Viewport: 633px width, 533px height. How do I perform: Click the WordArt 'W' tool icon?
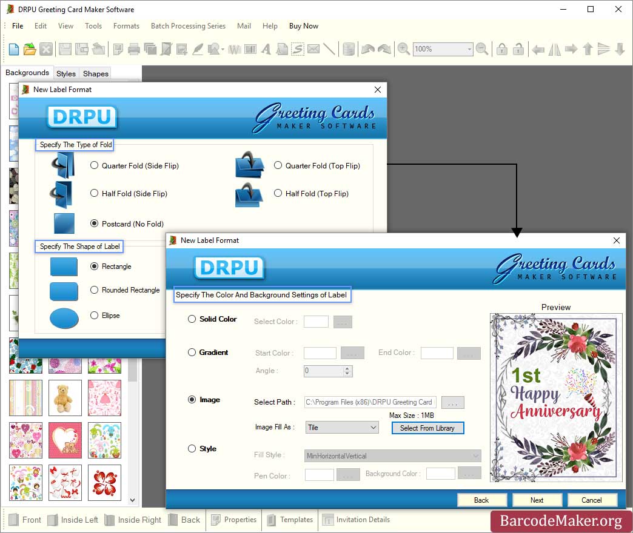pyautogui.click(x=235, y=49)
